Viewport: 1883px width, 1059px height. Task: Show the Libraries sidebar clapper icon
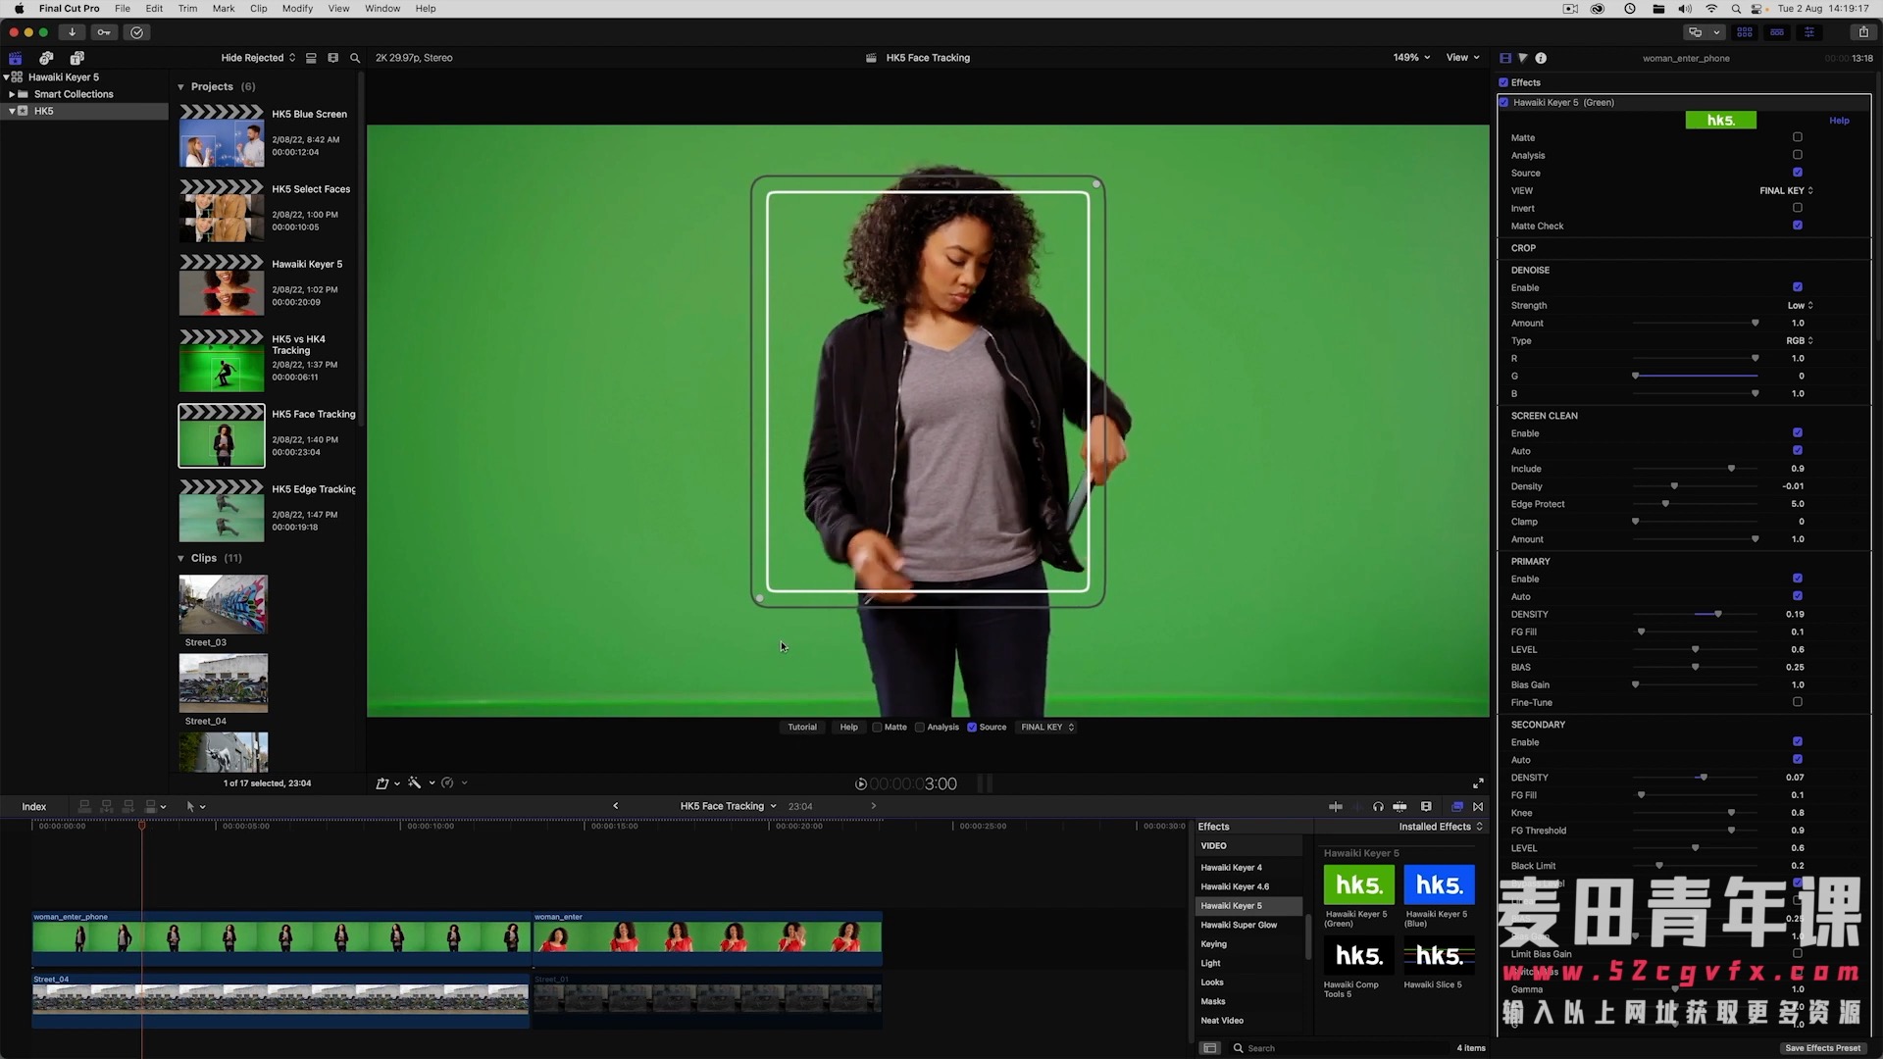click(x=16, y=58)
